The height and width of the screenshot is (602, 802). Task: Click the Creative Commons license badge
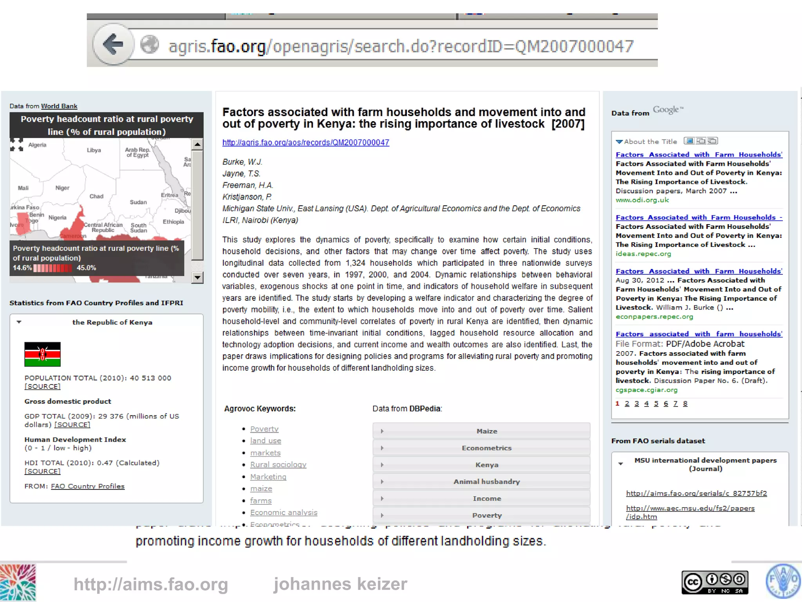[x=715, y=582]
